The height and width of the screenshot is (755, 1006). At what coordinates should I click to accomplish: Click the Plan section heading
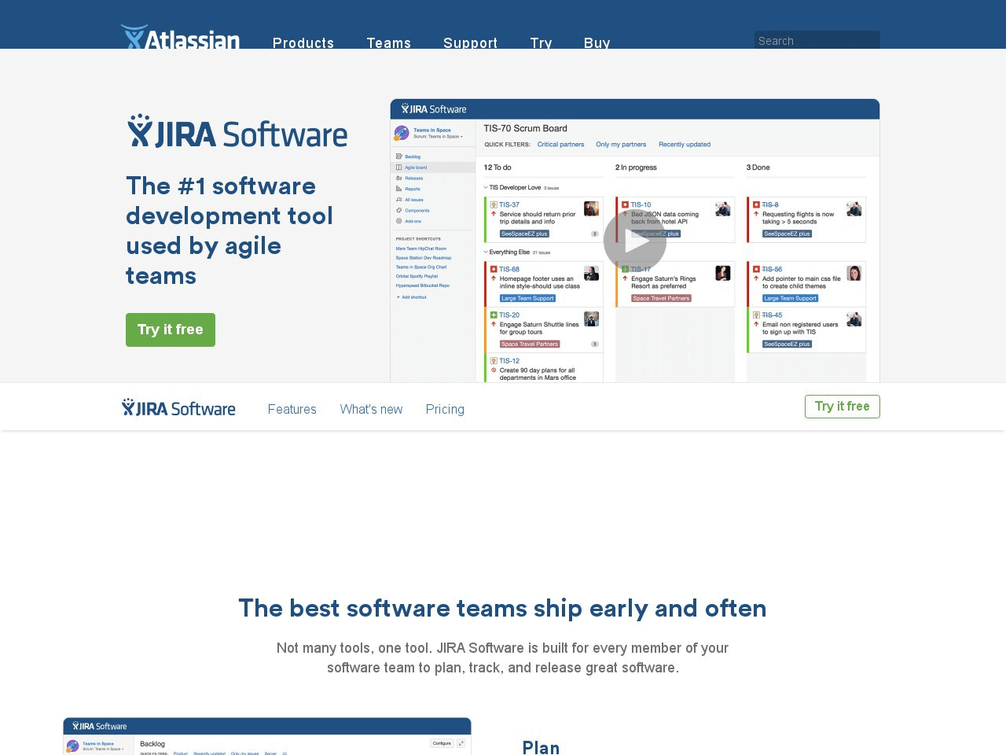coord(542,747)
